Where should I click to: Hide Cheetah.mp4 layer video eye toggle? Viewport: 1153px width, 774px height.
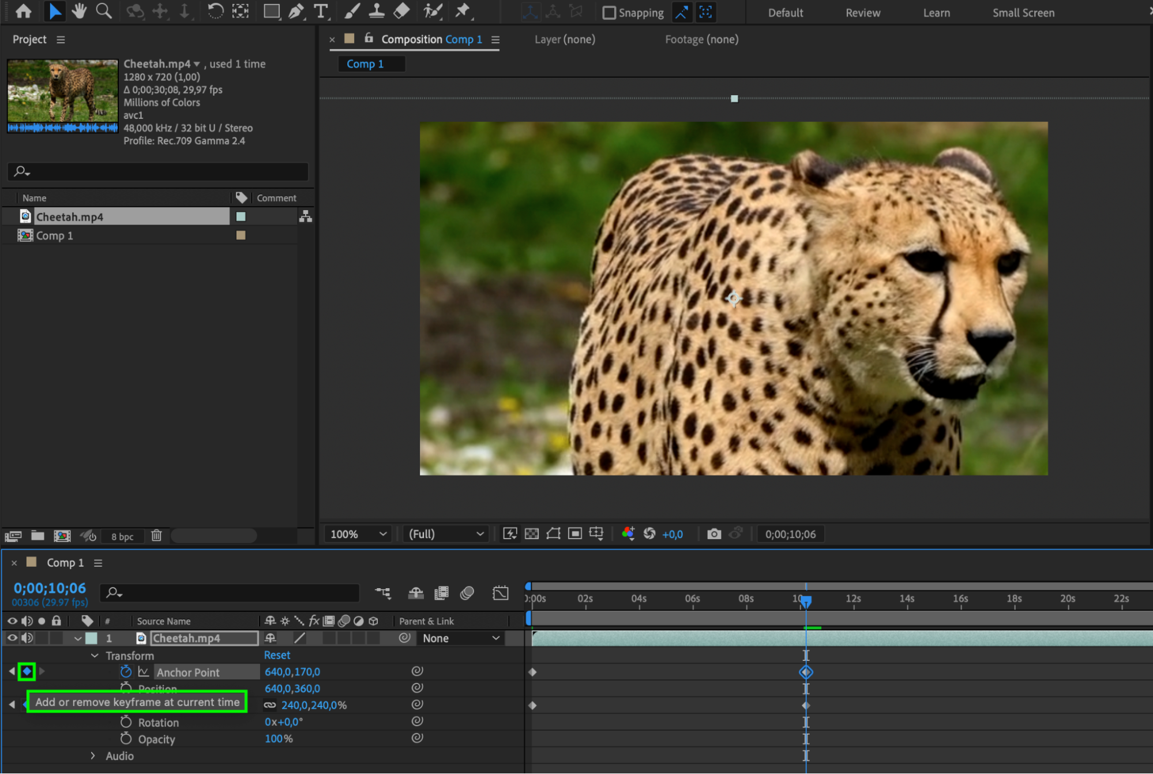click(x=12, y=638)
